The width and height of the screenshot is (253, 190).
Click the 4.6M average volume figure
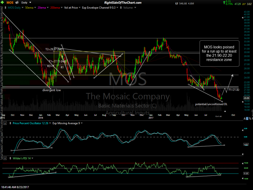(x=191, y=4)
